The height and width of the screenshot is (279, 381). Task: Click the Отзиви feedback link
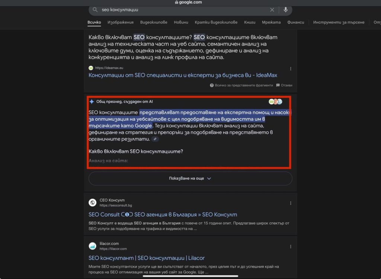286,85
